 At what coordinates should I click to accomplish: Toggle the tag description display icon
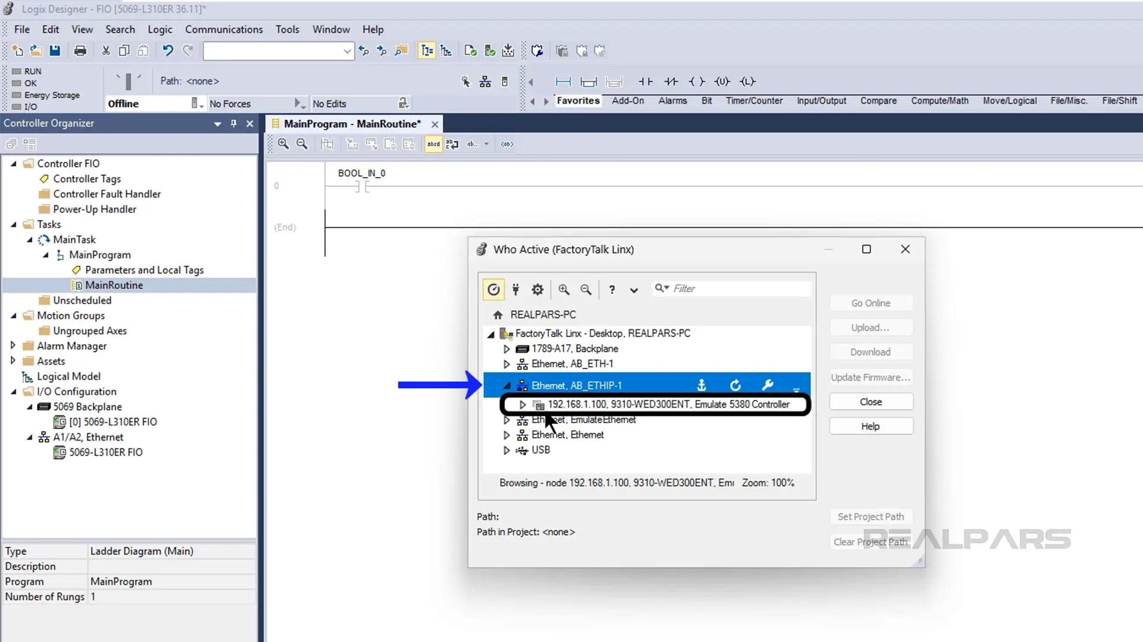point(433,144)
